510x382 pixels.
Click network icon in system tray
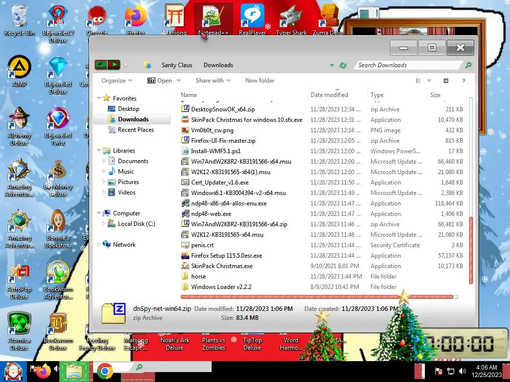click(451, 371)
